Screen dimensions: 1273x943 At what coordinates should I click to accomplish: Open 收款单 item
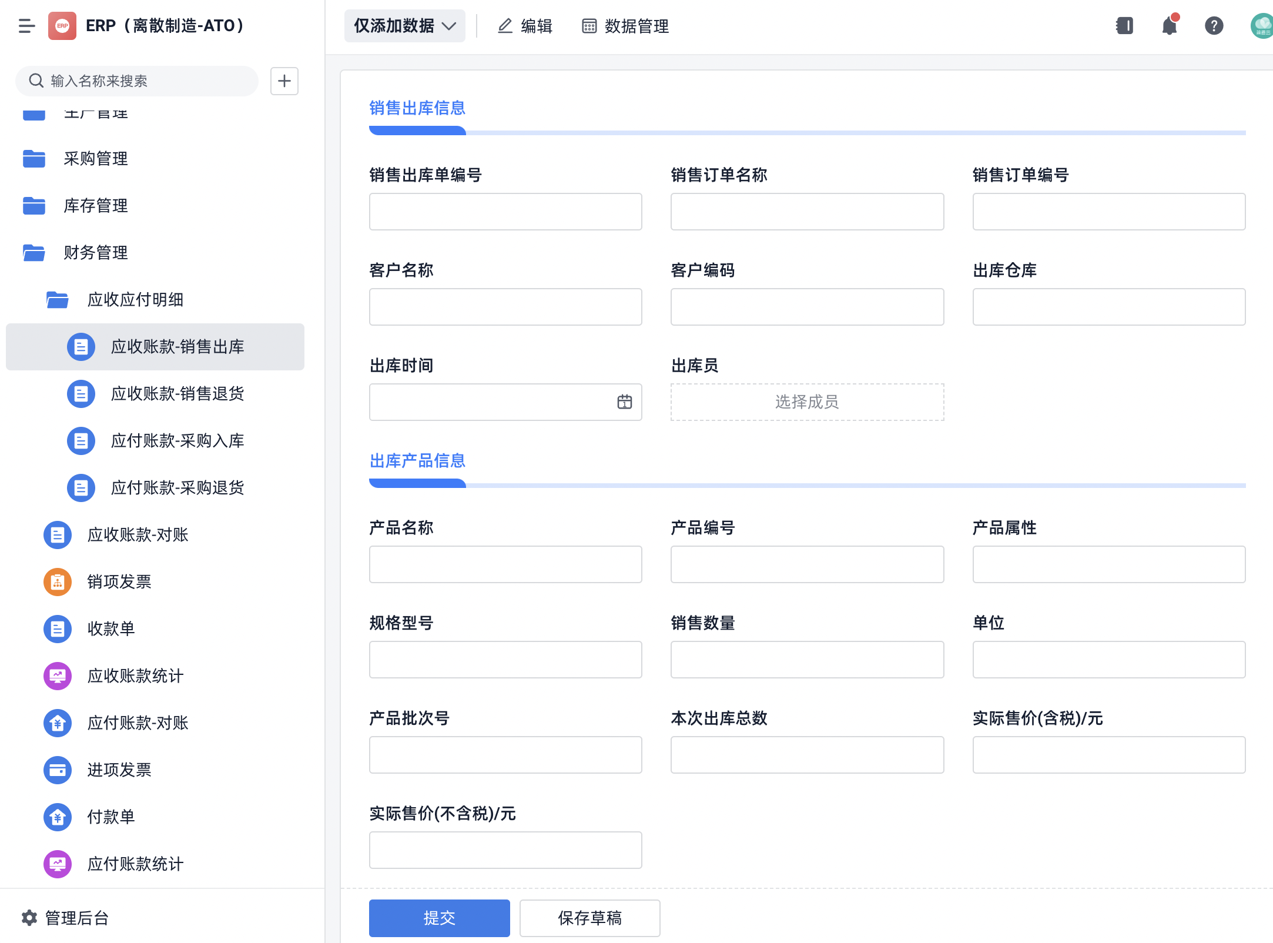pyautogui.click(x=155, y=629)
